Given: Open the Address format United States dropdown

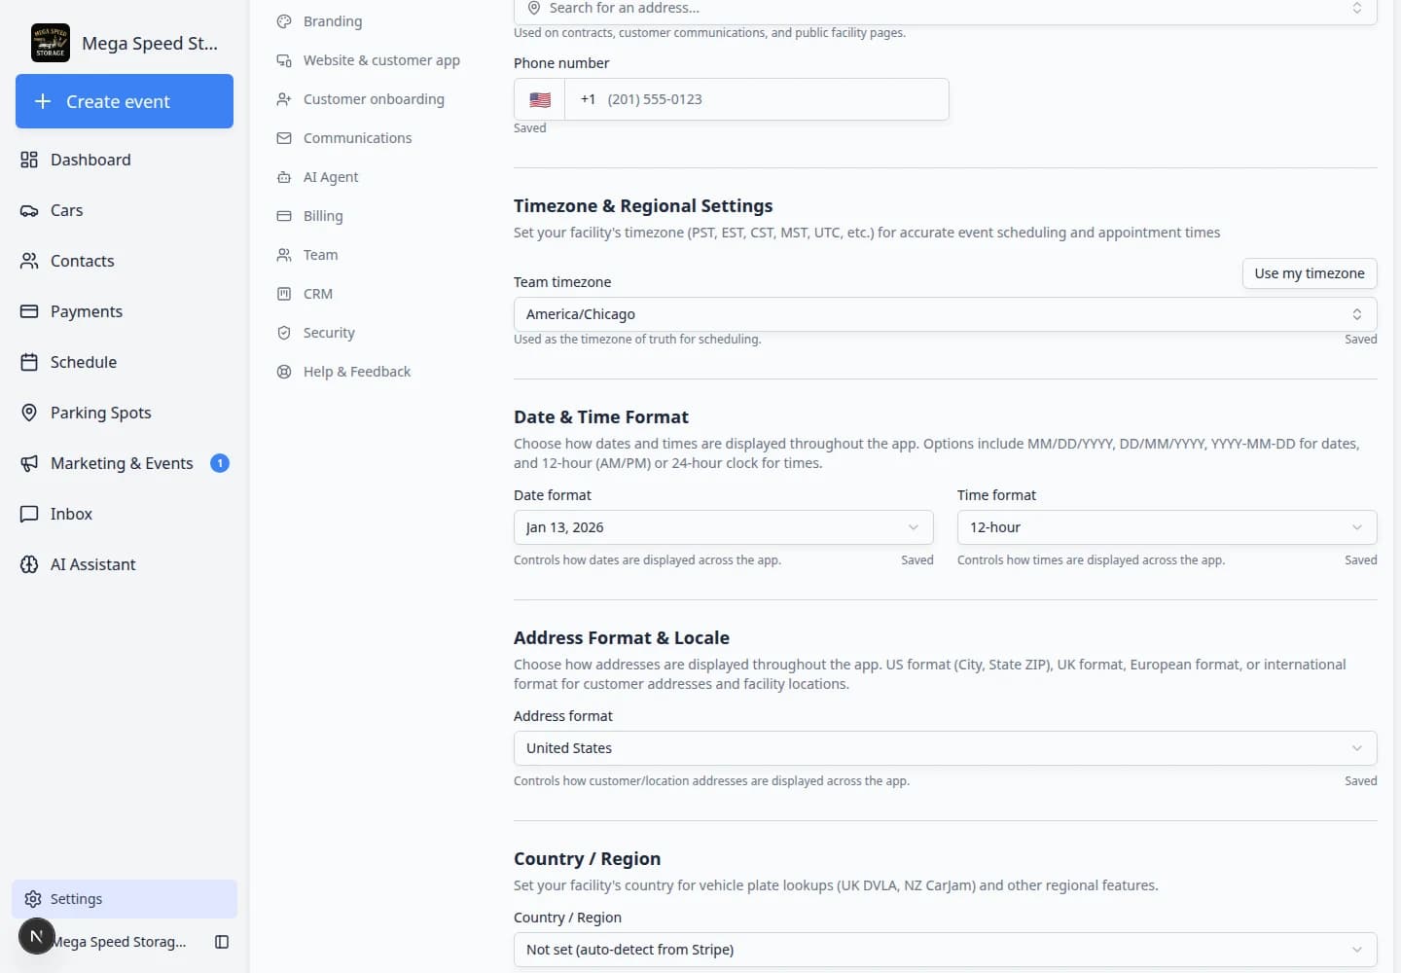Looking at the screenshot, I should pos(945,748).
